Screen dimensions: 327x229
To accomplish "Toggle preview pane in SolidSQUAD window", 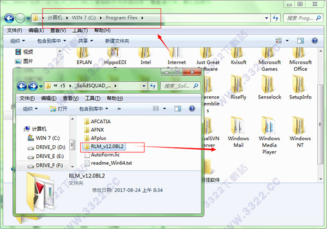I will [178, 108].
